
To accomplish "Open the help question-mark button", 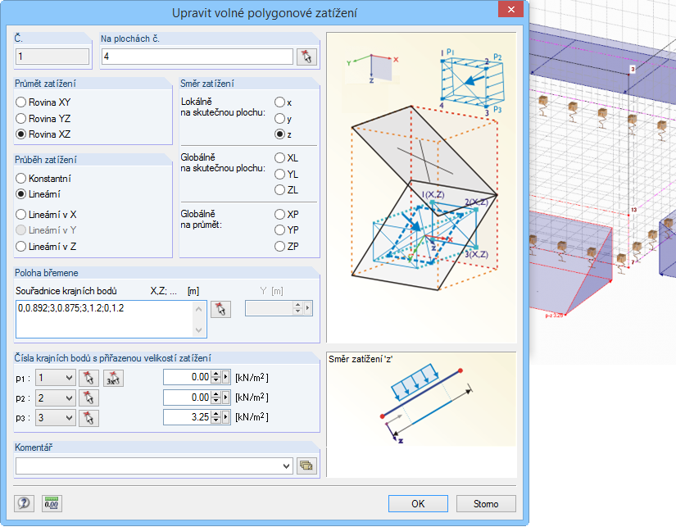I will tap(24, 503).
